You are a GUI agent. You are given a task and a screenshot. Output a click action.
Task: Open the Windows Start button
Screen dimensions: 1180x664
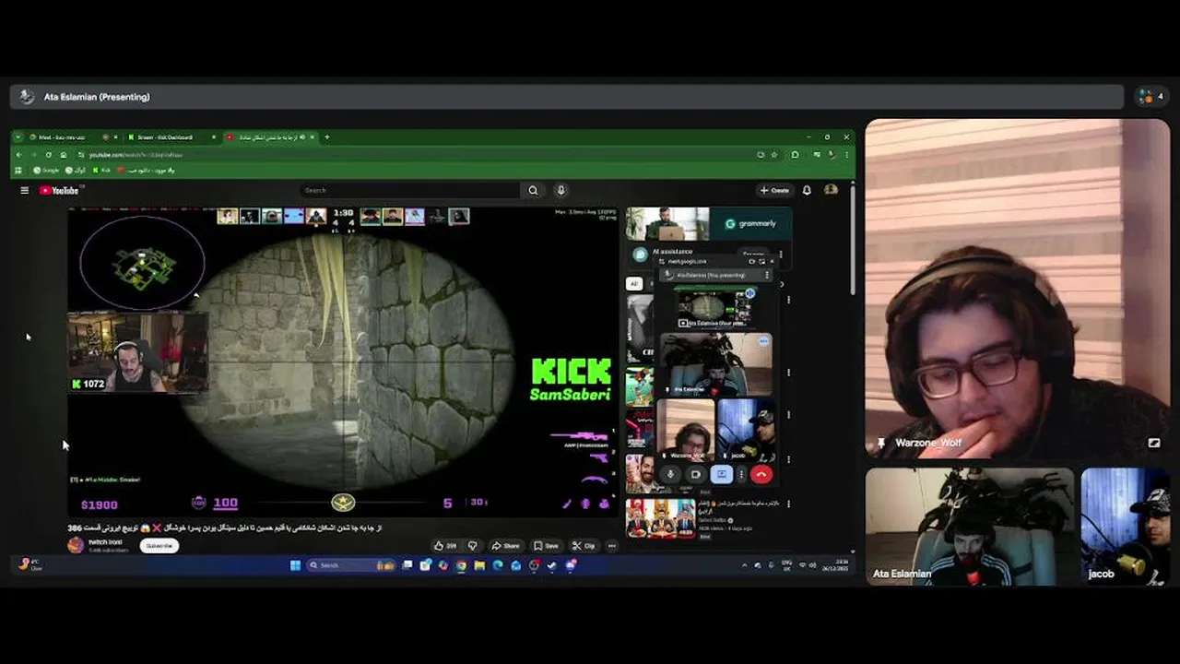coord(295,565)
